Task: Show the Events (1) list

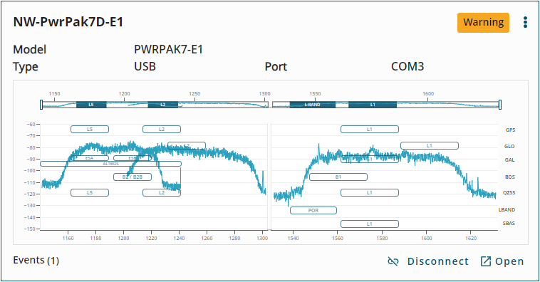Action: click(x=36, y=261)
